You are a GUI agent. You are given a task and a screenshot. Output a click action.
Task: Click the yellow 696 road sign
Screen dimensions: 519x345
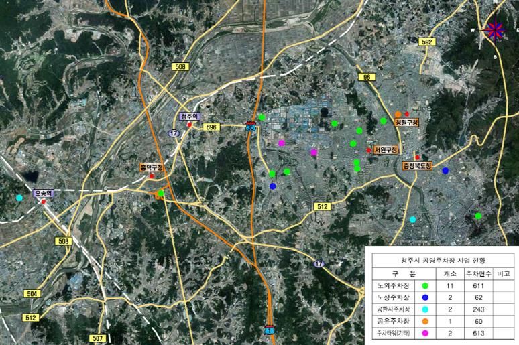211,126
